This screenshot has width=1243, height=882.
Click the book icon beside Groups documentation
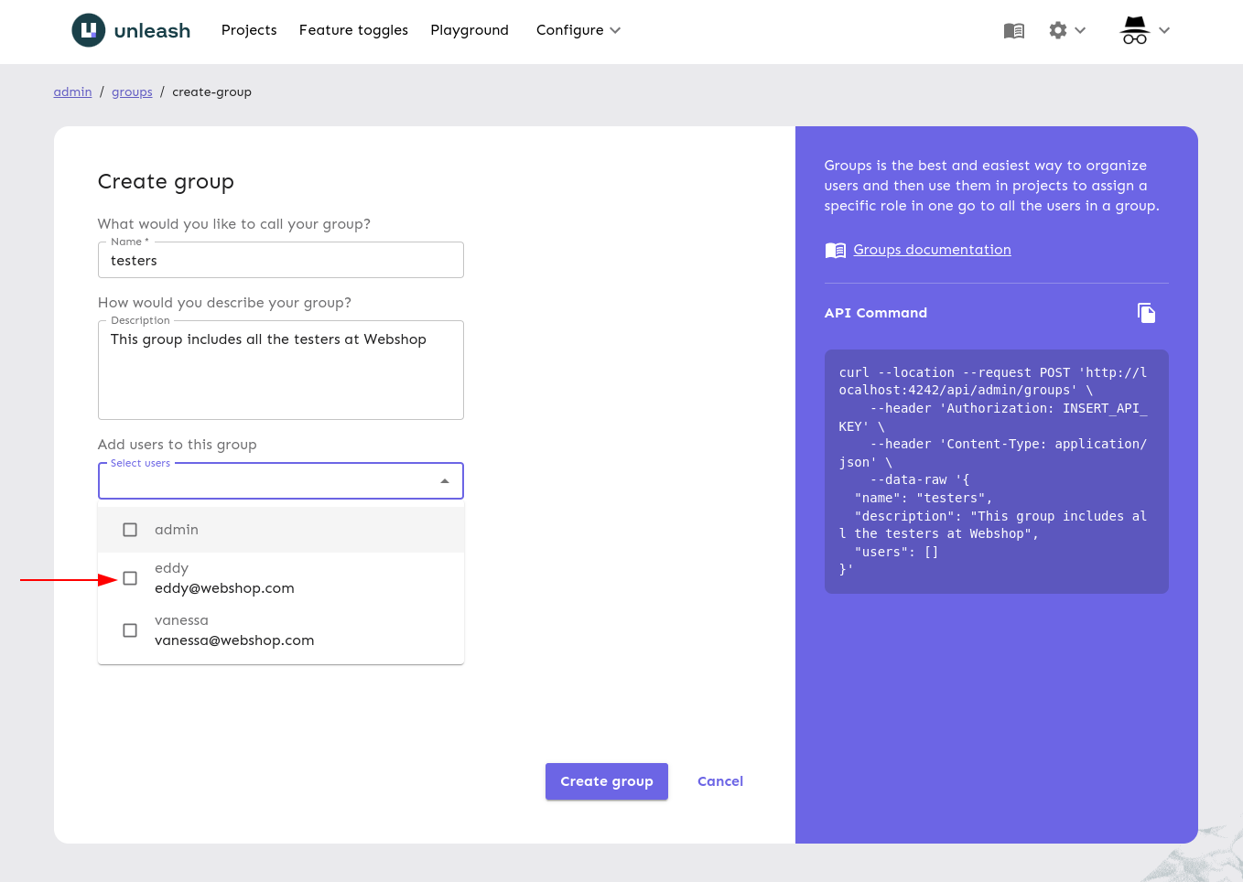coord(835,251)
